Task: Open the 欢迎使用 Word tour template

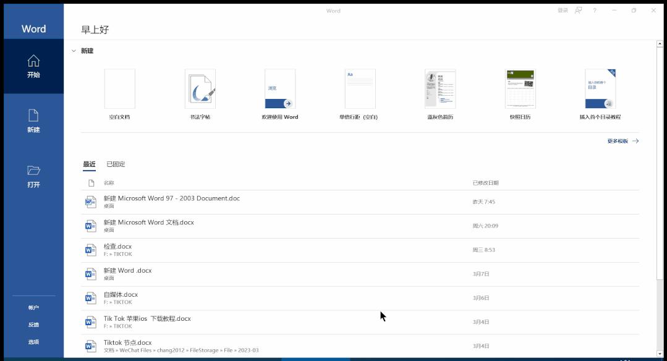Action: pyautogui.click(x=279, y=88)
